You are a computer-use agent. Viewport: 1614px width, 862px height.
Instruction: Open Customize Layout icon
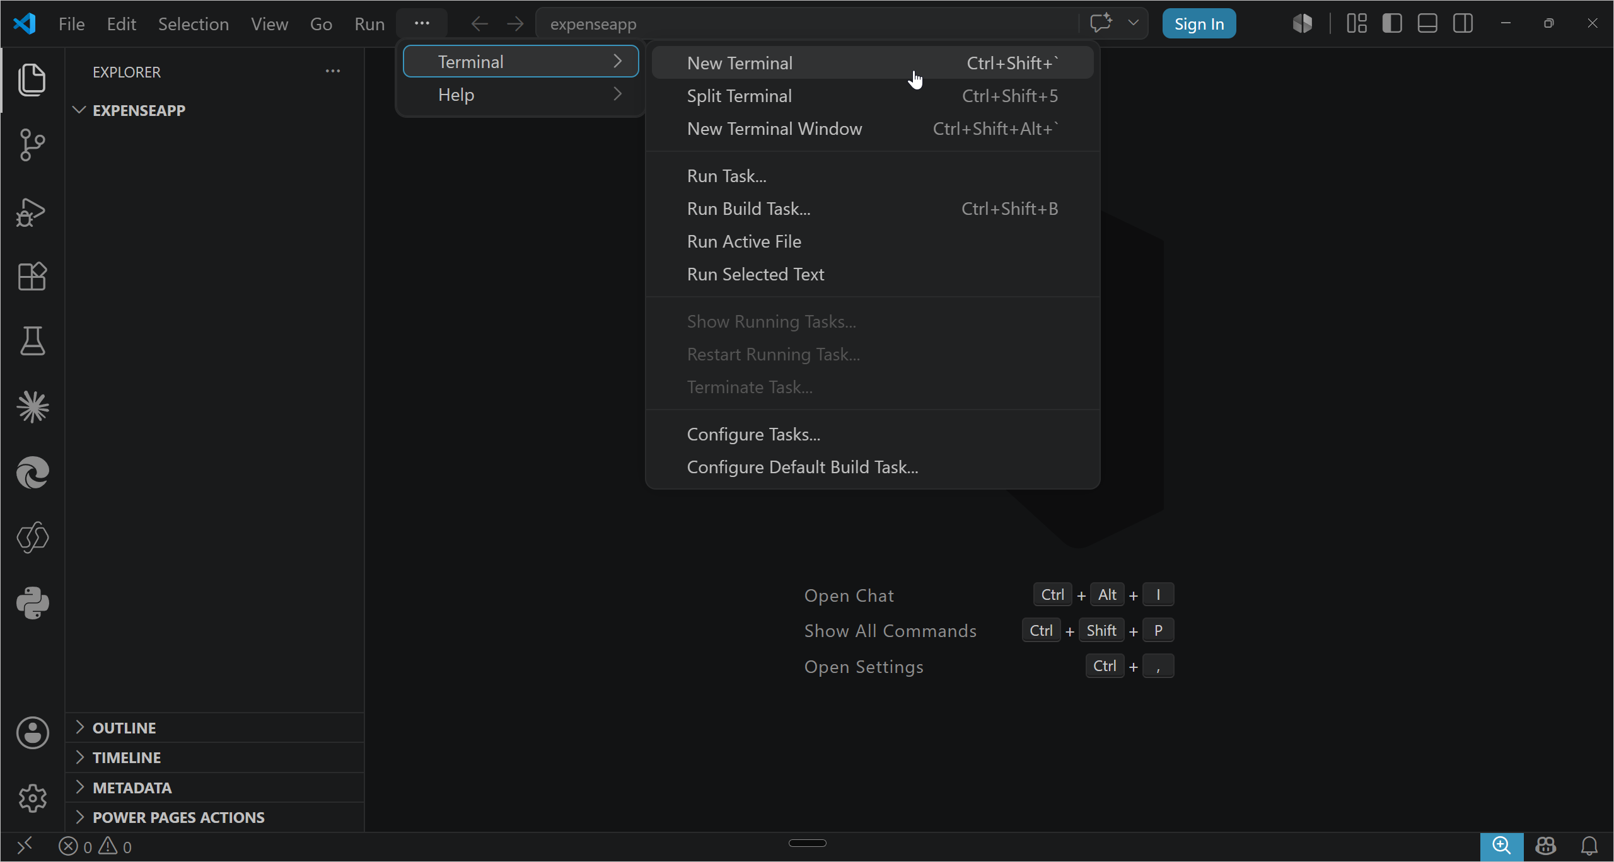1357,23
